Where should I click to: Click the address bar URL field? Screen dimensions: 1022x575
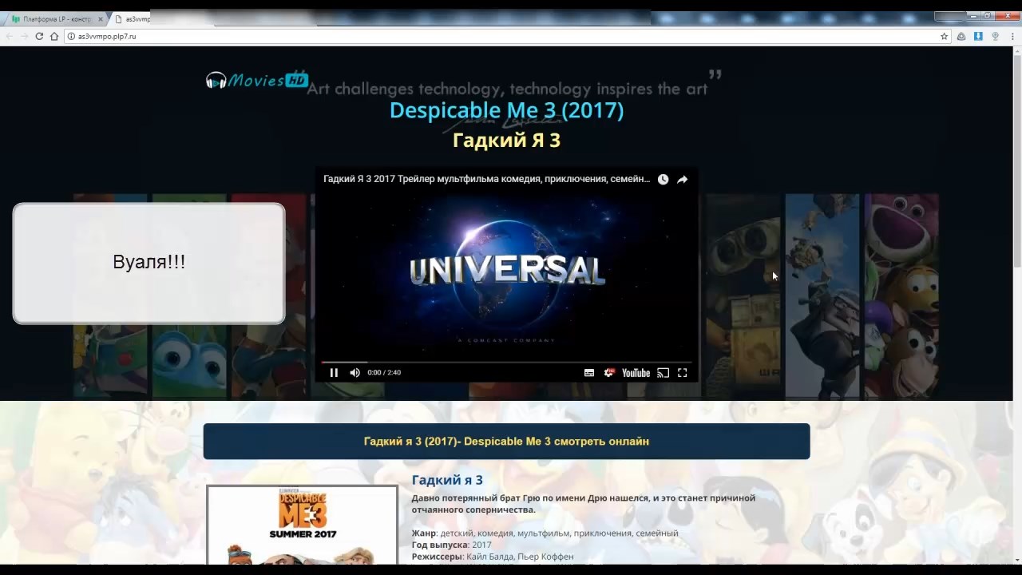tap(479, 37)
